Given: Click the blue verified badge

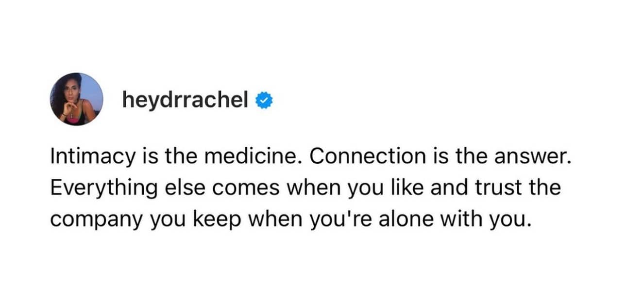Looking at the screenshot, I should pos(264,100).
